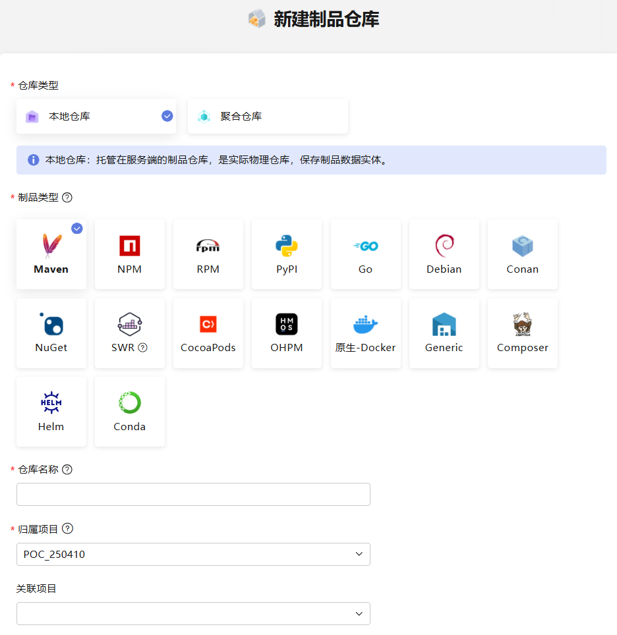
Task: Open the 归属项目 POC_250410 dropdown
Action: coord(193,554)
